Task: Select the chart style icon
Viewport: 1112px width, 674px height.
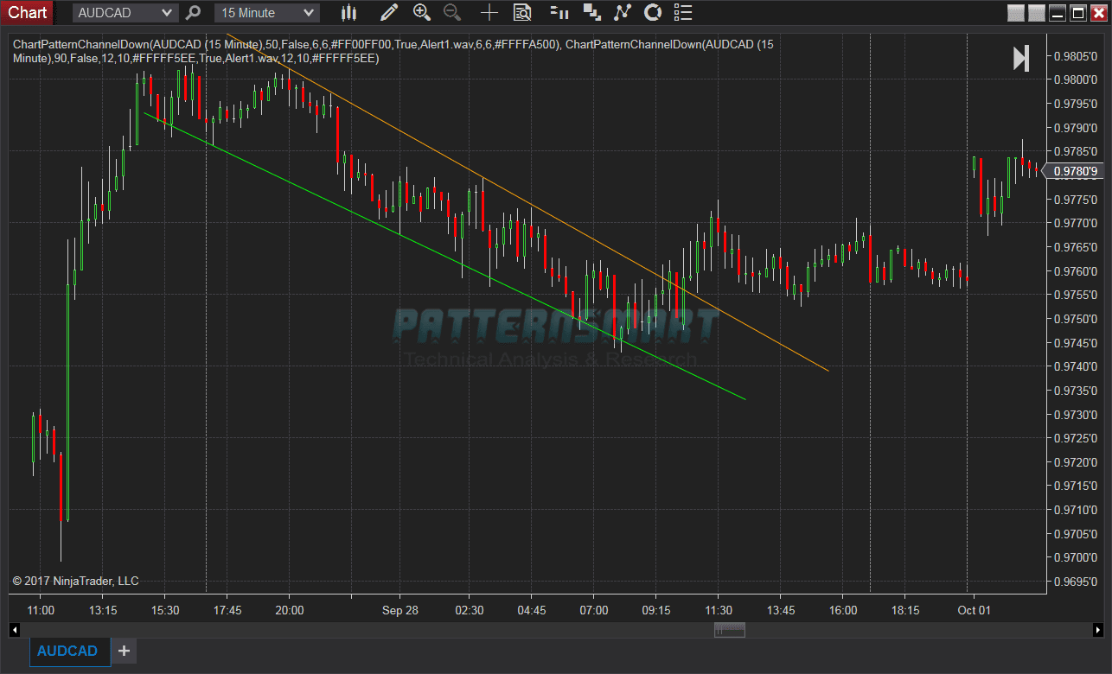Action: 348,12
